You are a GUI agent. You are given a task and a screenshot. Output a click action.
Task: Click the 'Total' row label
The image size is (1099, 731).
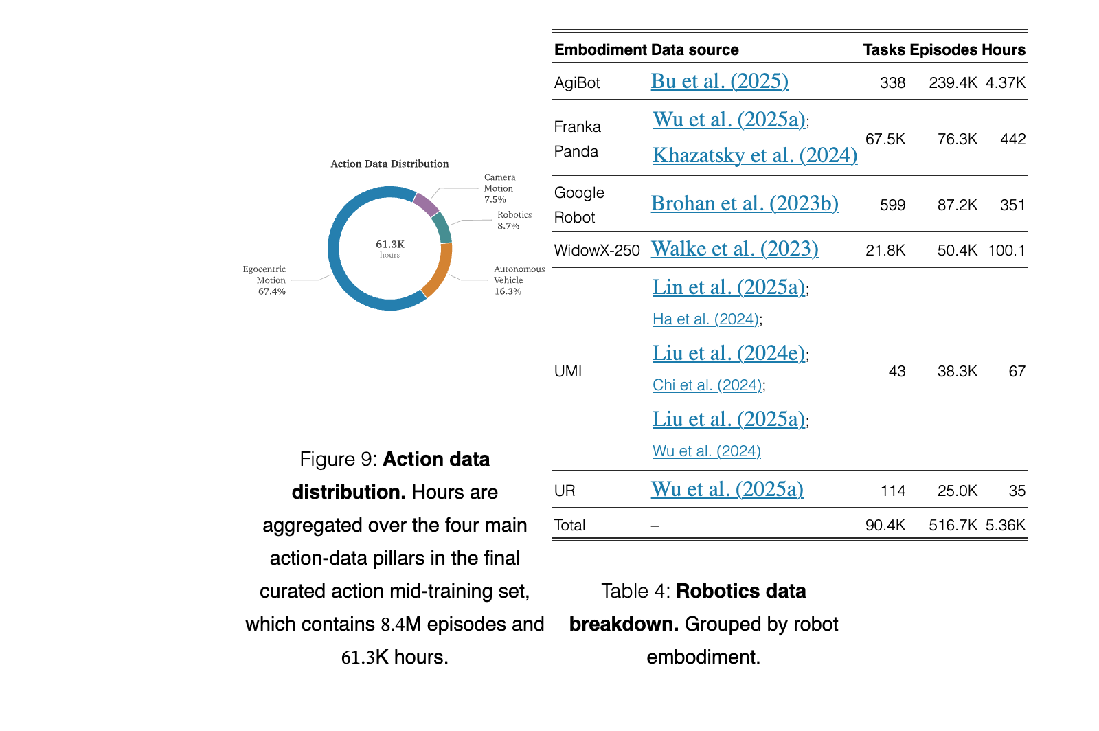coord(569,525)
